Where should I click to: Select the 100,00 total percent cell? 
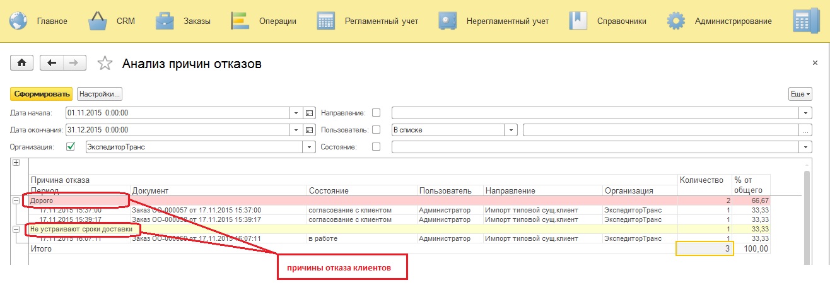coord(752,249)
